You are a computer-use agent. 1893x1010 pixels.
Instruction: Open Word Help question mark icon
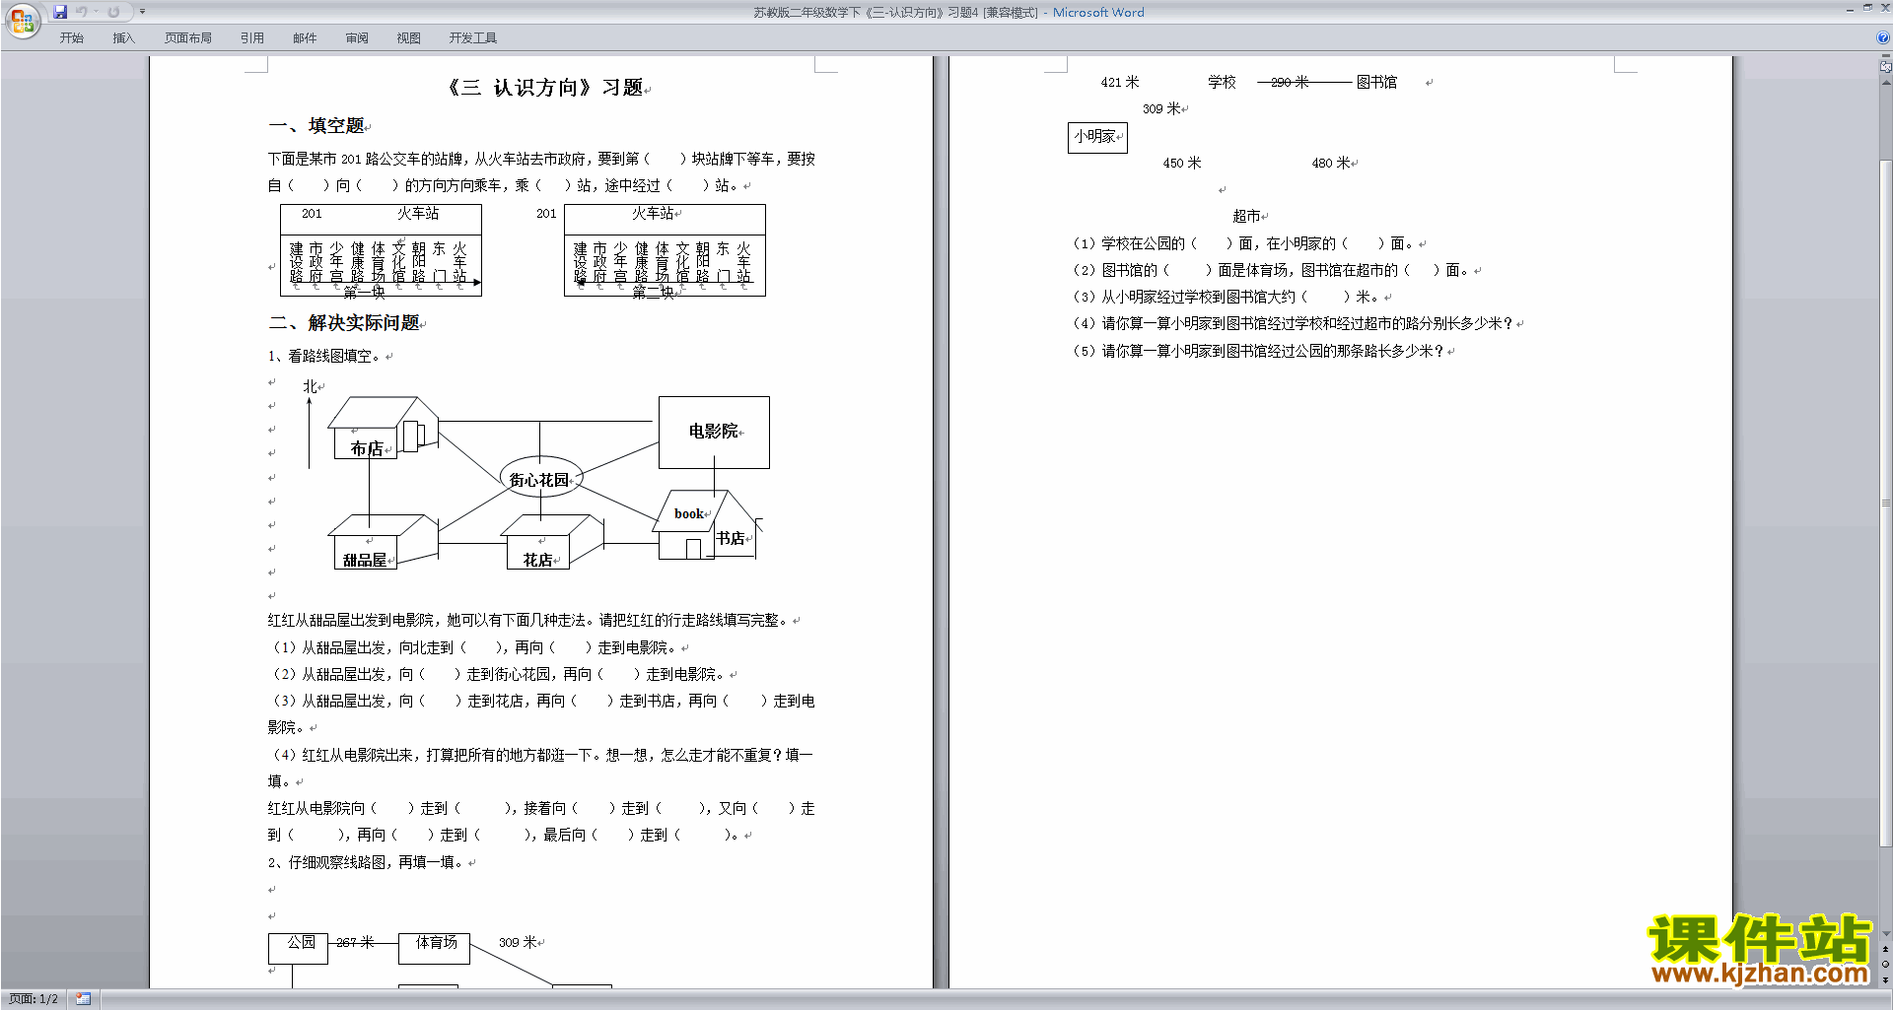coord(1883,37)
